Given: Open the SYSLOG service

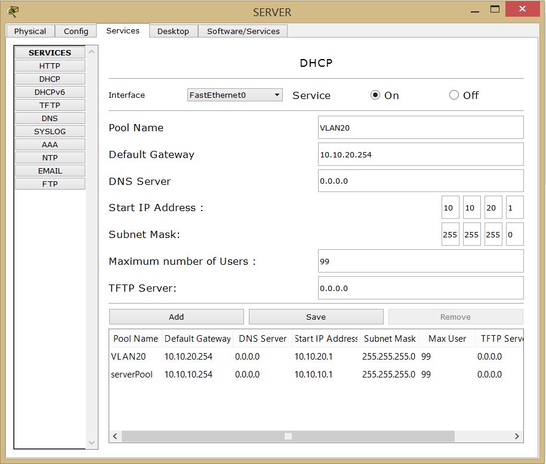Looking at the screenshot, I should (50, 132).
